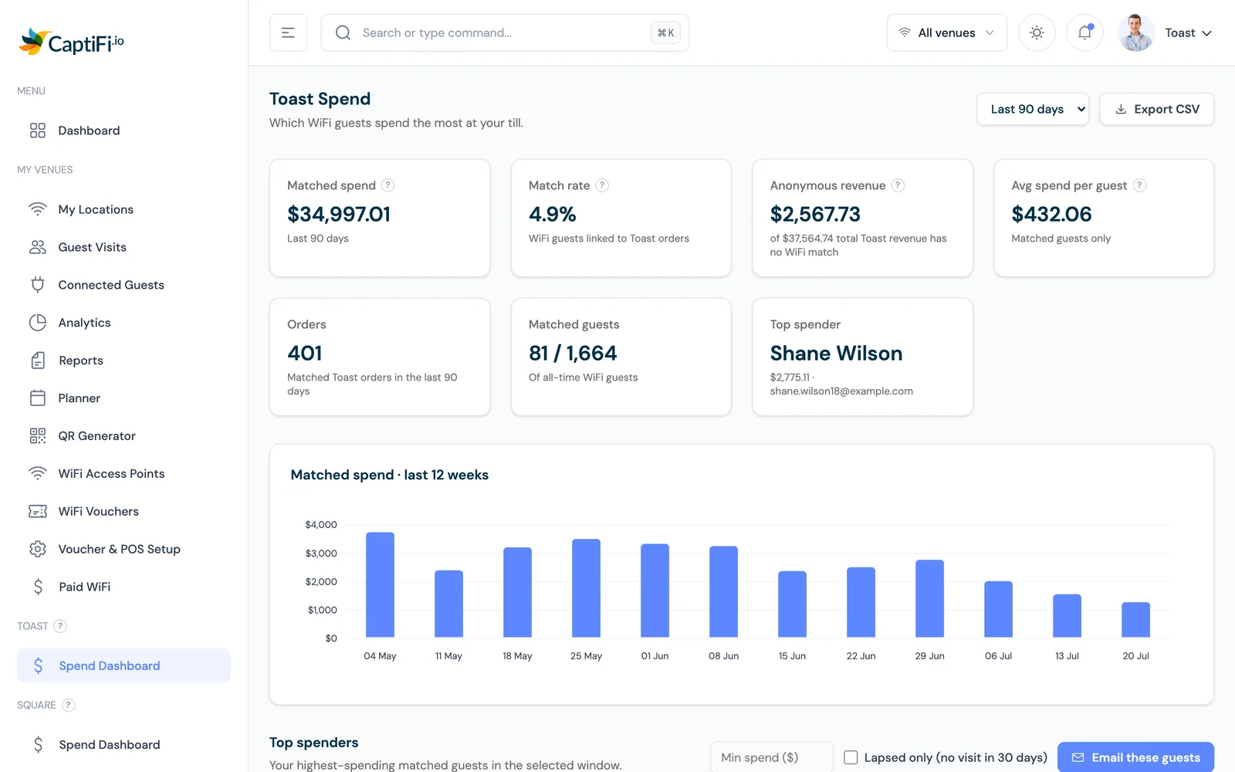1235x772 pixels.
Task: Select Toast Spend Dashboard item
Action: 123,665
